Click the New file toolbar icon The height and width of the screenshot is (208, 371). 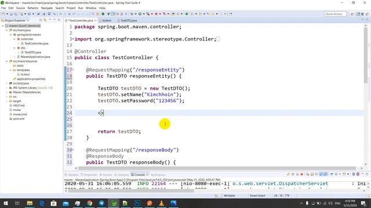coord(3,14)
